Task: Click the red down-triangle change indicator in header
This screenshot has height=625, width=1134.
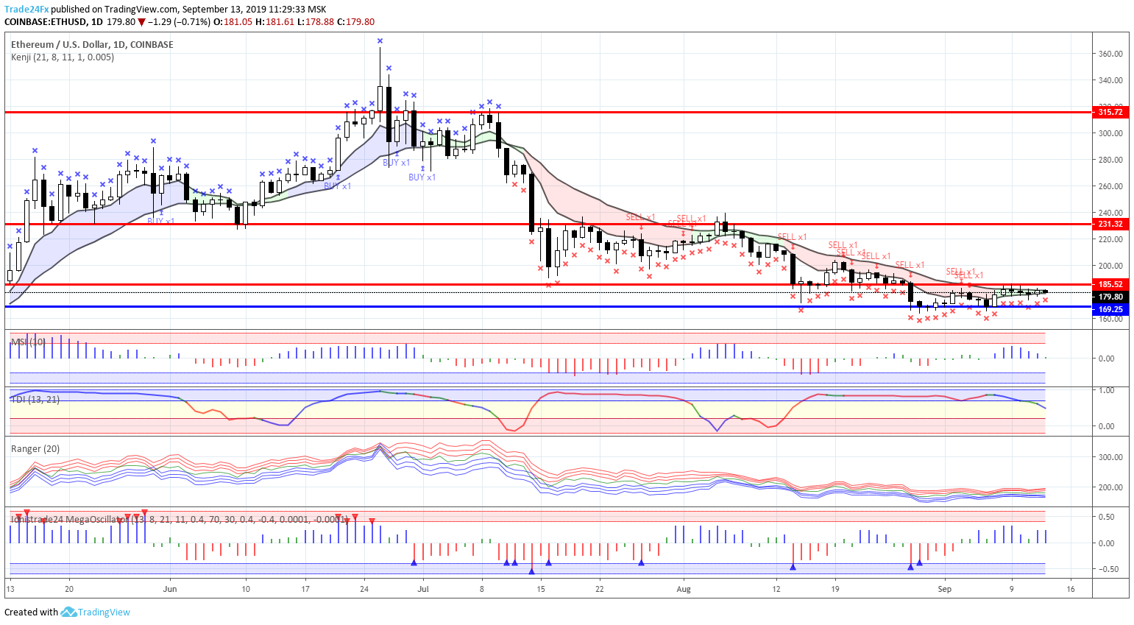Action: point(141,22)
